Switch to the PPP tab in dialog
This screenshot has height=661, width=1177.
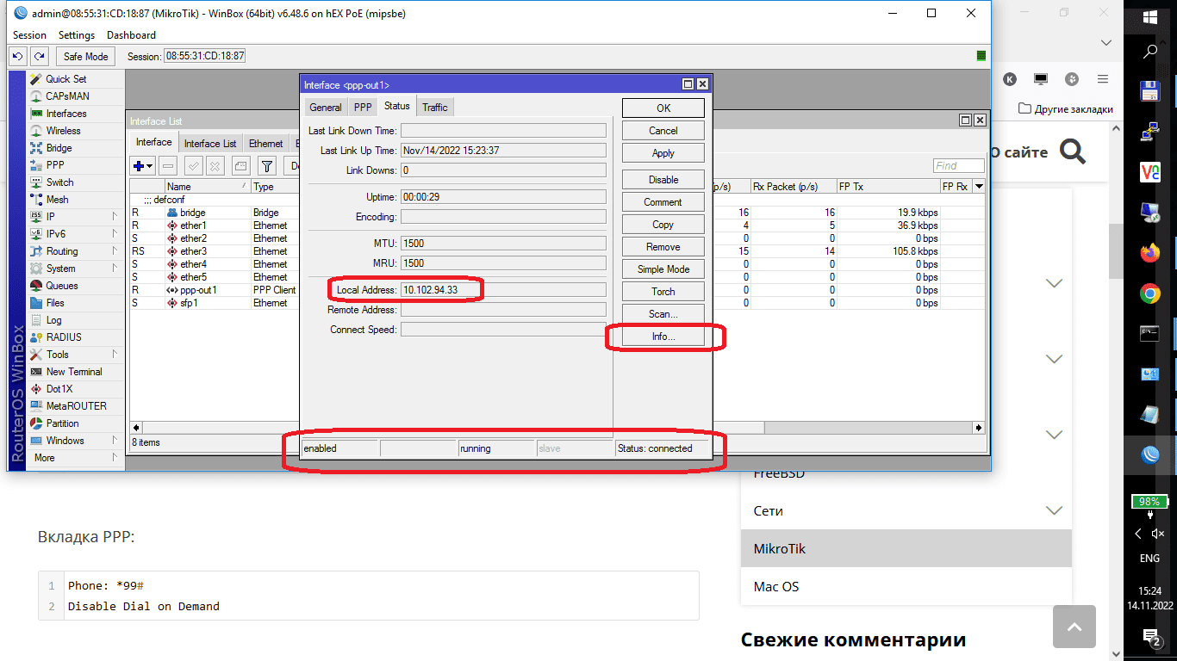click(363, 108)
